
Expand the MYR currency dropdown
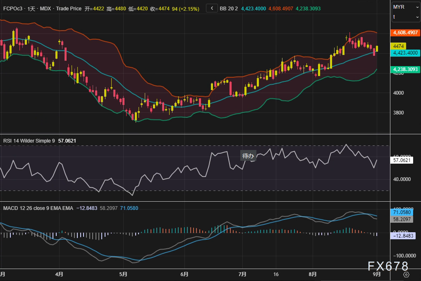(x=406, y=7)
